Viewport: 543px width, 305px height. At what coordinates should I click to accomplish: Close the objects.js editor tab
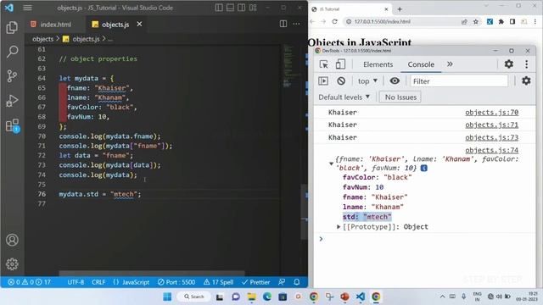(x=139, y=24)
